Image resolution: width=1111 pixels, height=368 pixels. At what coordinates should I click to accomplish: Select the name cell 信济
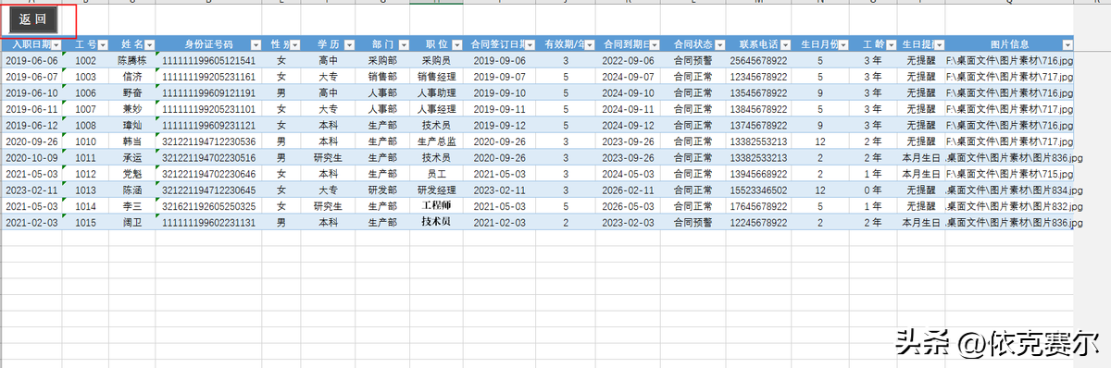(x=133, y=77)
